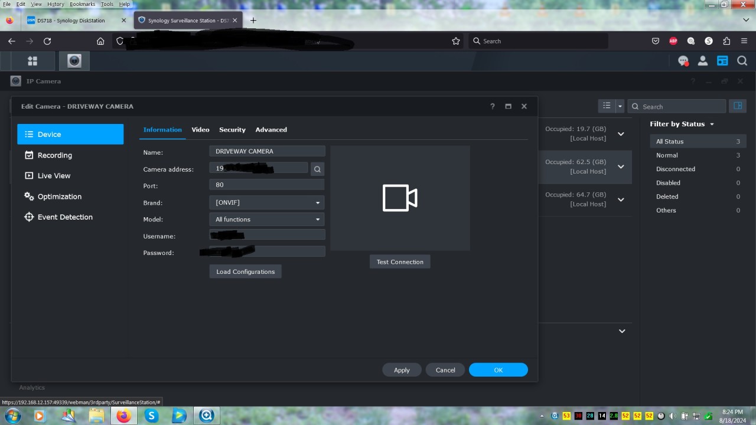This screenshot has height=425, width=756.
Task: Expand the lower panel chevron
Action: click(x=622, y=331)
